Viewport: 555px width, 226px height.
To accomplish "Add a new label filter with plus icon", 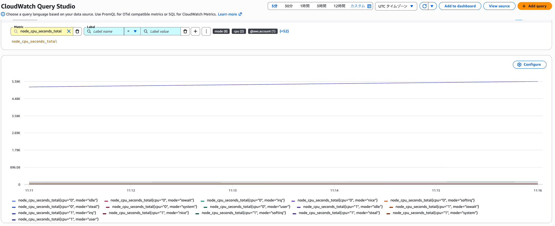I will tap(195, 31).
